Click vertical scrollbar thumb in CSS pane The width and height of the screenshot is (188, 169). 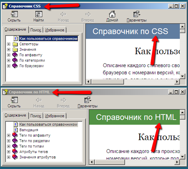182,31
